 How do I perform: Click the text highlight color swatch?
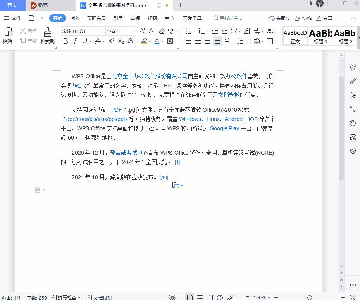[144, 41]
